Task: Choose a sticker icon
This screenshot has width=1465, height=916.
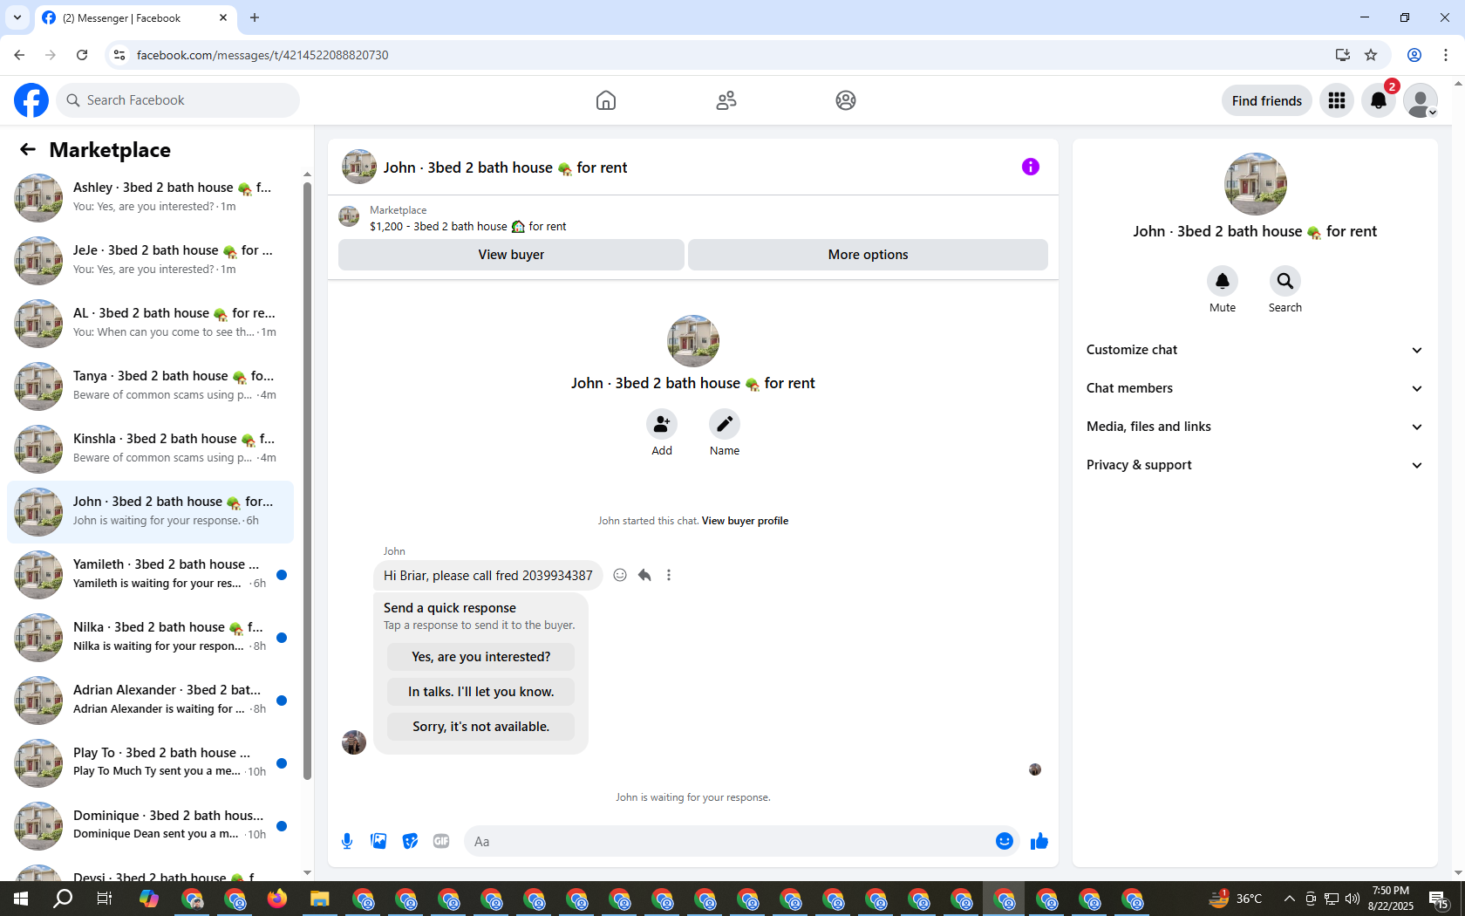Action: coord(410,841)
